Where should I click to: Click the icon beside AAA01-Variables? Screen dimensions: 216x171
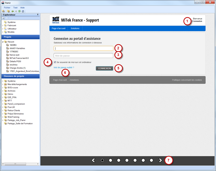pos(8,48)
